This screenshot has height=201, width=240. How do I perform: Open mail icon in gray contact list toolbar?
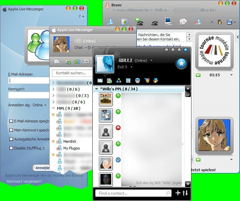57,62
